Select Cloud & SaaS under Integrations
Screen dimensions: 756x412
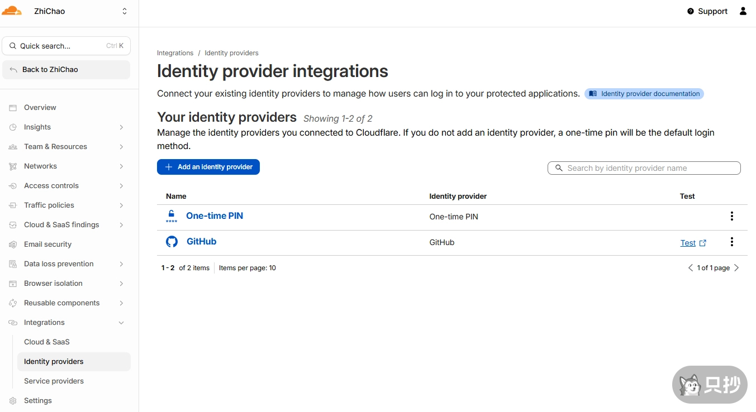47,342
